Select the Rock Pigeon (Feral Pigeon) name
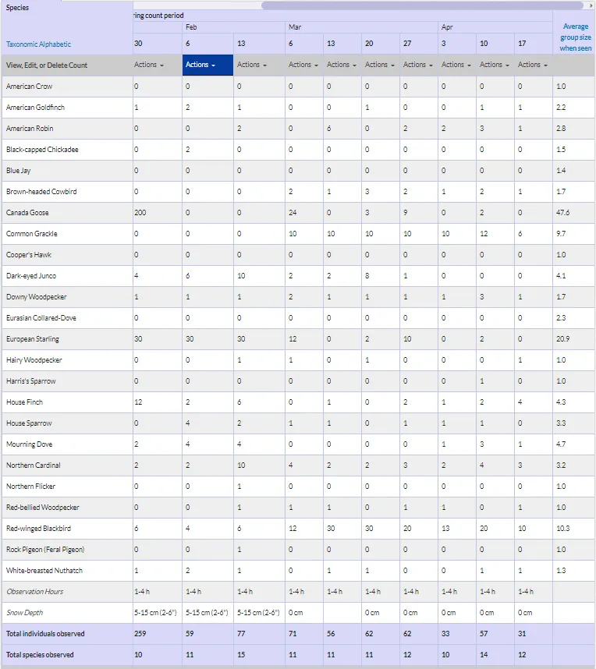This screenshot has width=596, height=669. [x=45, y=550]
